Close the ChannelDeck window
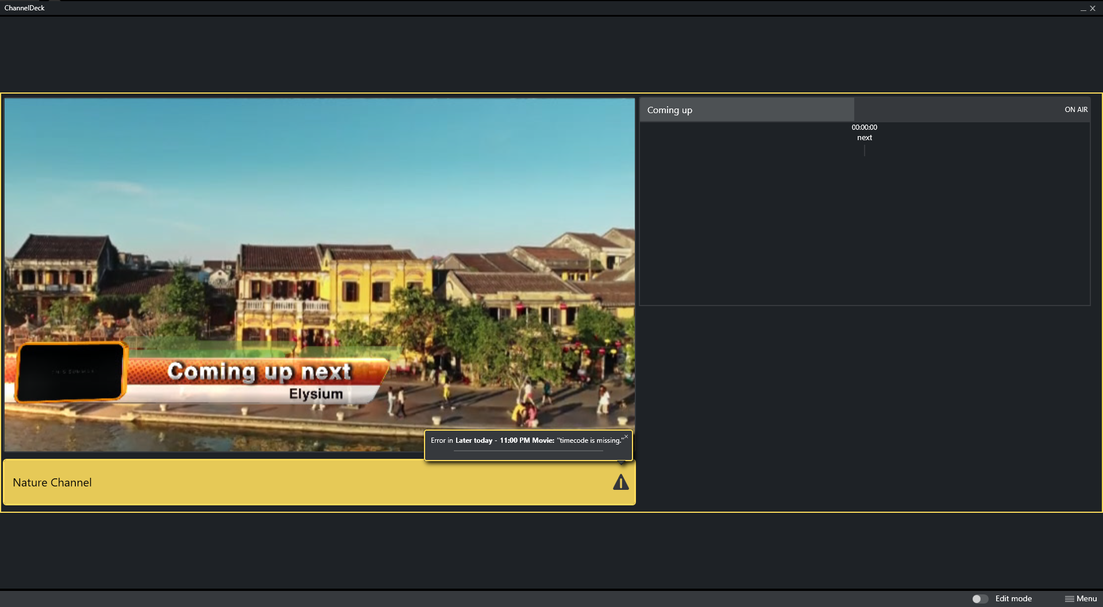The height and width of the screenshot is (607, 1103). click(1093, 9)
